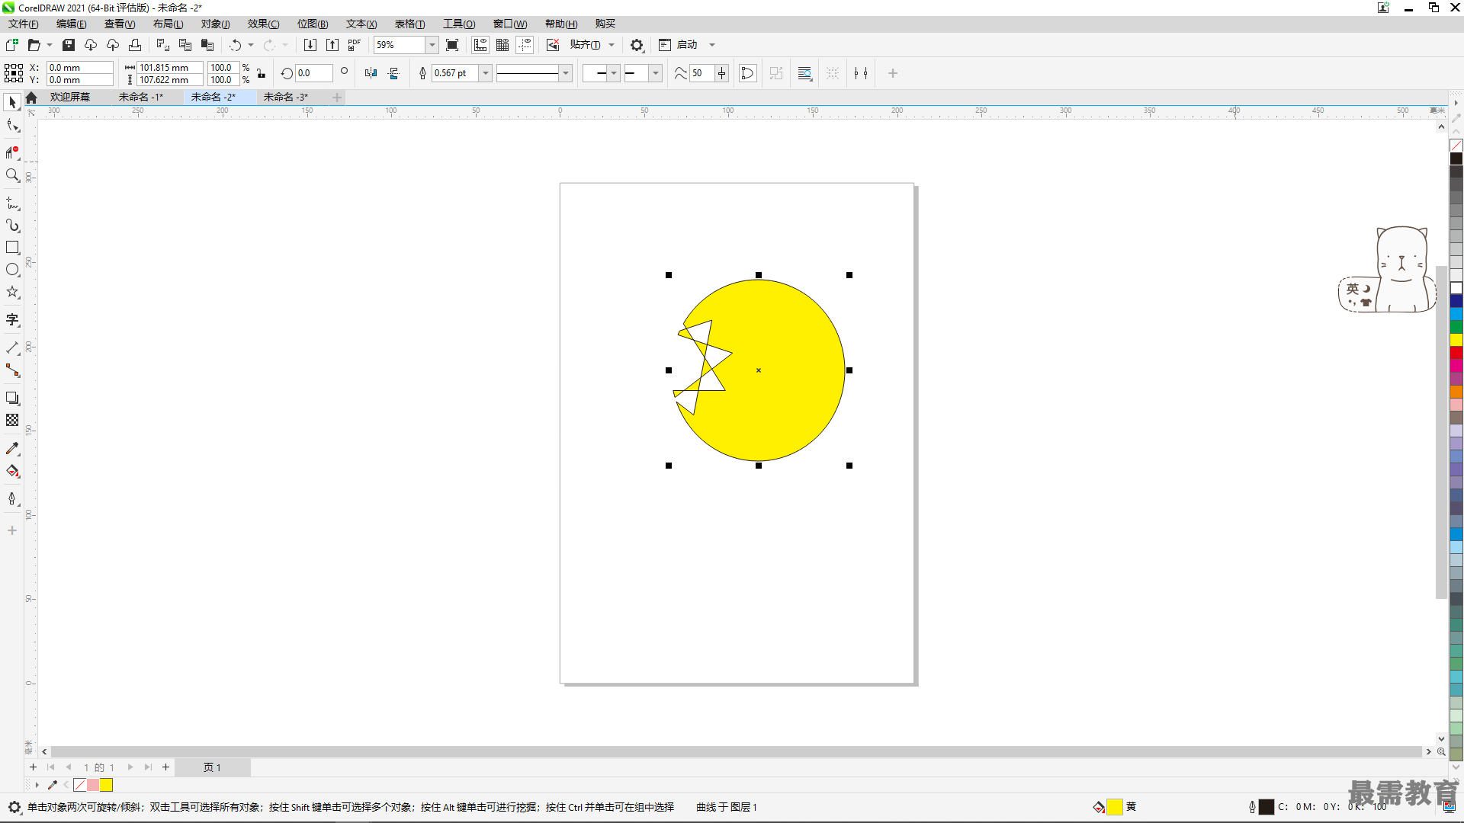Open the outline width dropdown
Screen dimensions: 1464x823
pos(486,73)
